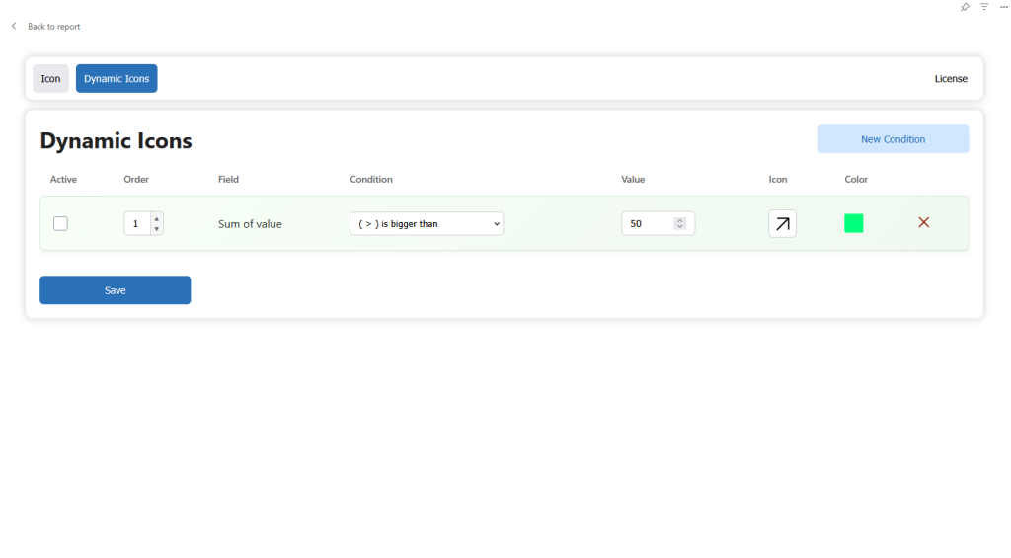Enable the Active checkbox for the condition
Image resolution: width=1011 pixels, height=558 pixels.
pyautogui.click(x=60, y=224)
